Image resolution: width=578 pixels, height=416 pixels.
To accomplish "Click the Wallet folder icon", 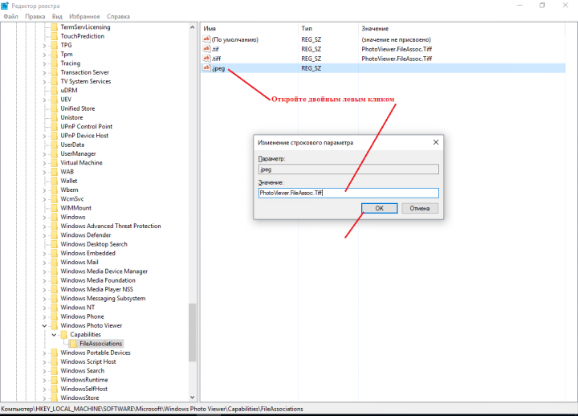I will tap(55, 181).
